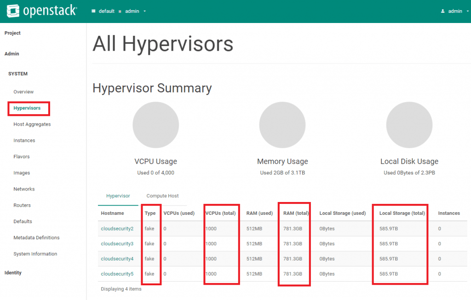Click the RAM (used) column header
471x300 pixels.
[x=259, y=213]
